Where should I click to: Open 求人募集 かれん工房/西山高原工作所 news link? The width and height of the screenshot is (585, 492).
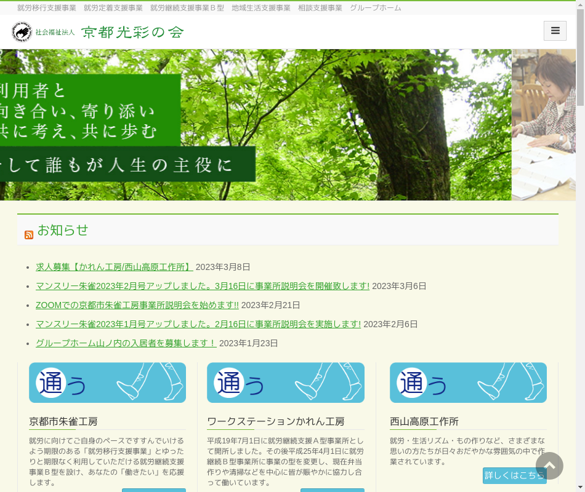coord(115,267)
